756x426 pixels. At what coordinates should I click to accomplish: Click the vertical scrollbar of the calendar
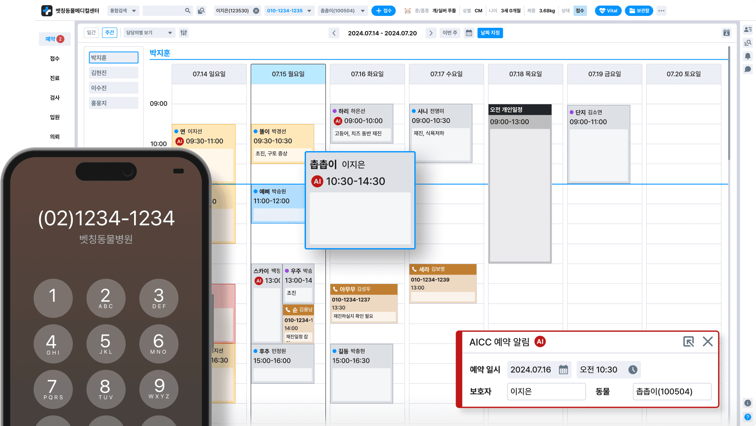click(x=729, y=103)
